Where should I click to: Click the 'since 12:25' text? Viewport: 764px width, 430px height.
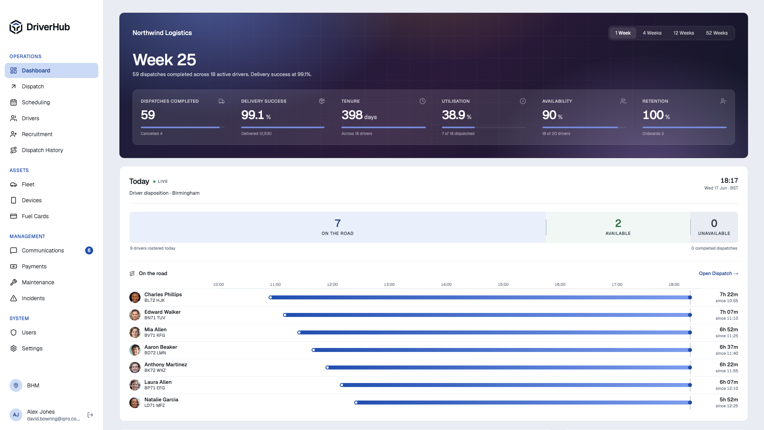727,406
